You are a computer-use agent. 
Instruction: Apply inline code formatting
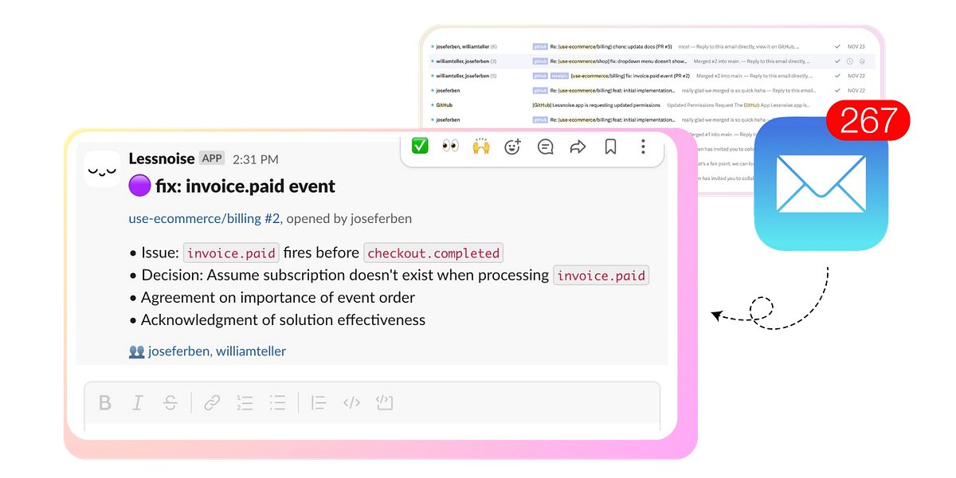click(351, 402)
